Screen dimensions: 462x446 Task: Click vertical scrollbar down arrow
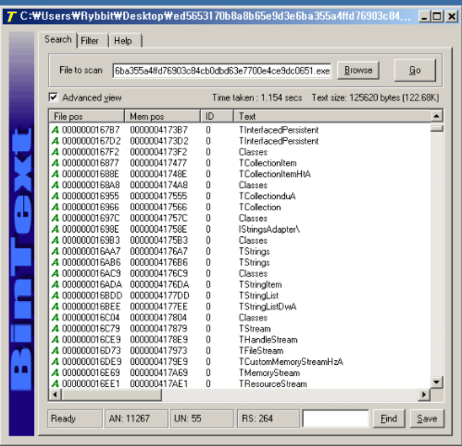tap(437, 382)
